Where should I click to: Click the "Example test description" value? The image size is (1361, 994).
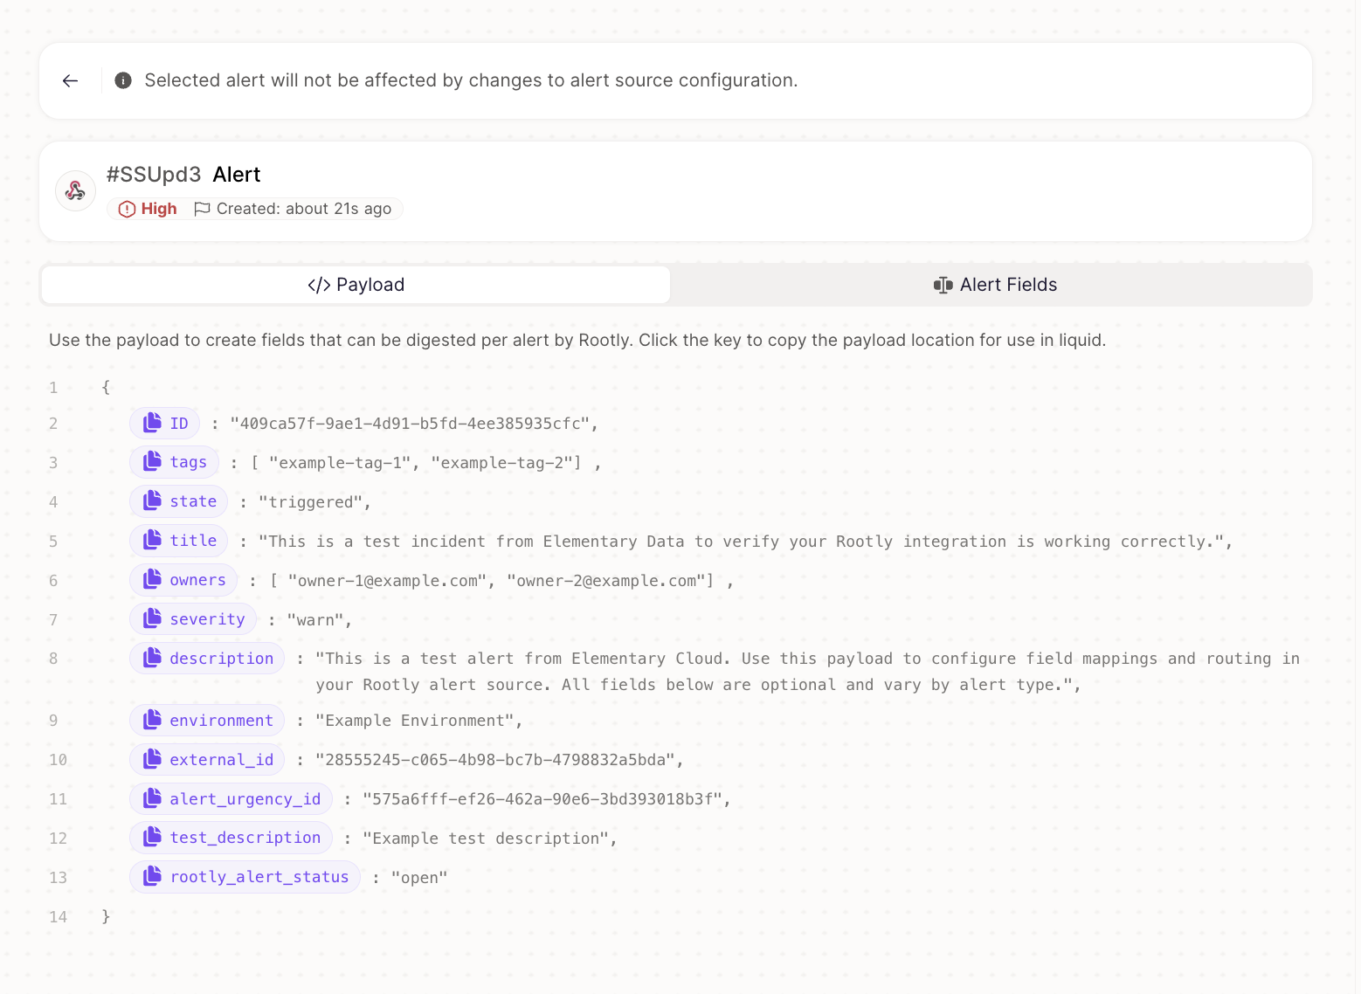[486, 839]
